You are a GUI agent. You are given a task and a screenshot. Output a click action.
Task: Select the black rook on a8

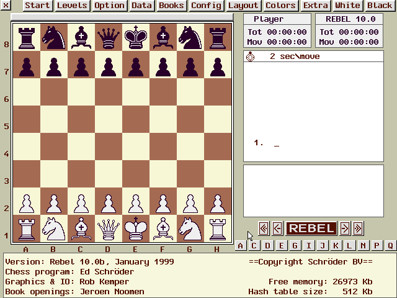(x=27, y=37)
